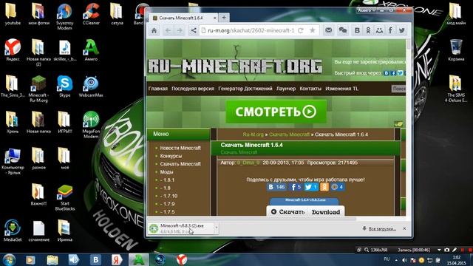Click the Twitter bird toolbar icon
This screenshot has height=266, width=473.
[402, 30]
